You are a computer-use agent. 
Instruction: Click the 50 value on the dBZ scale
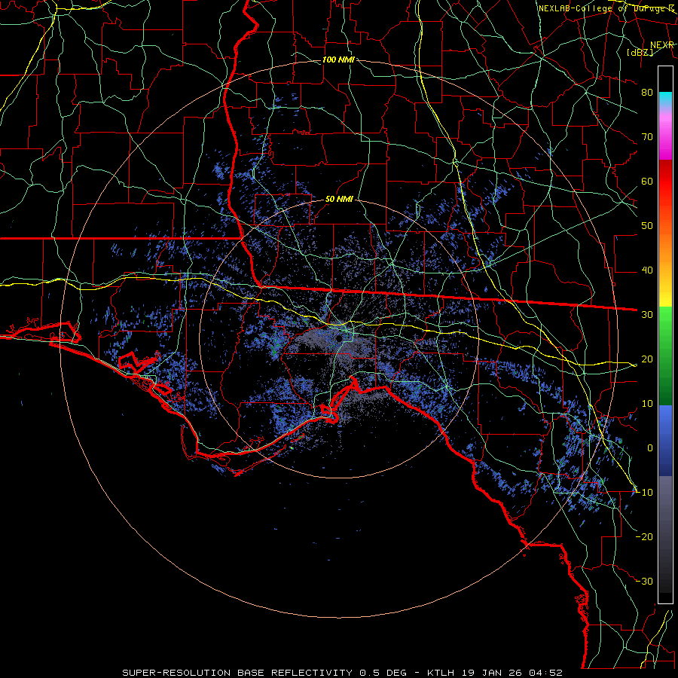(647, 226)
